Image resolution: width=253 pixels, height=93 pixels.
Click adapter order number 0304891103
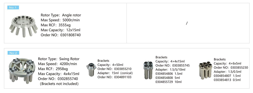(x=123, y=77)
